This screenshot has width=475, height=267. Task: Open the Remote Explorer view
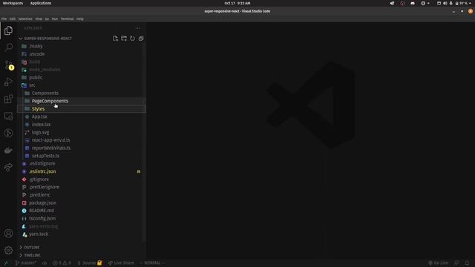click(8, 116)
